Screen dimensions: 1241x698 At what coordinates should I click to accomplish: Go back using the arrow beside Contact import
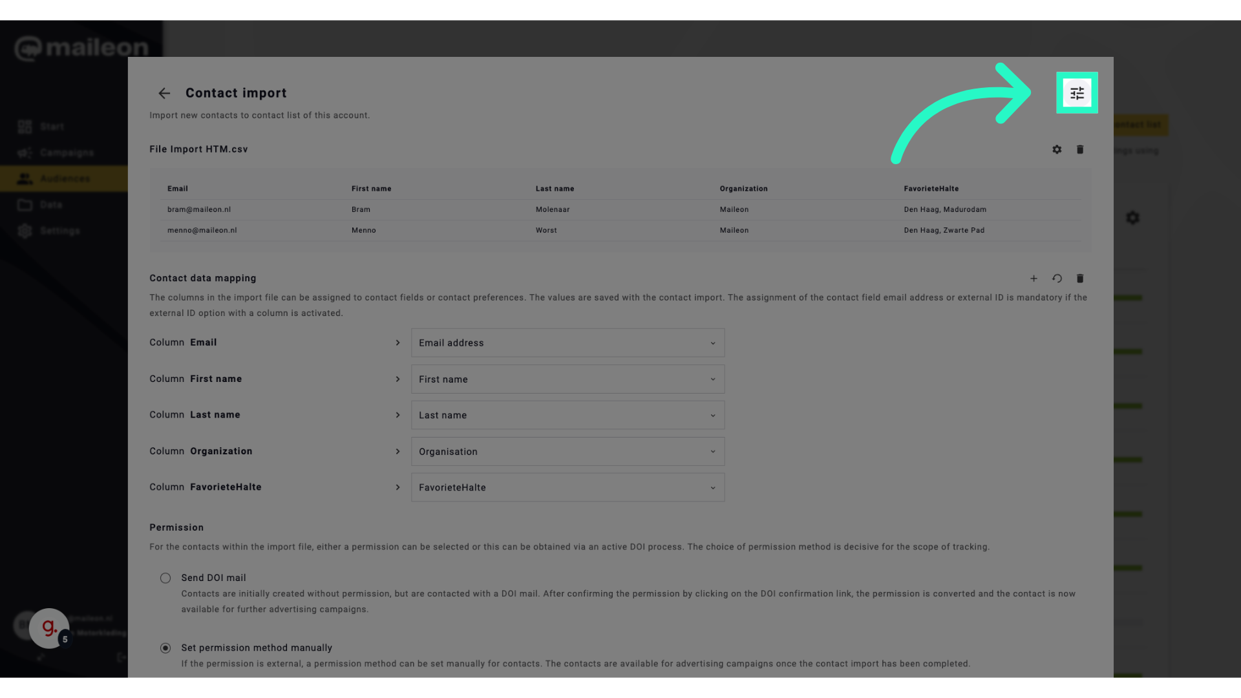164,93
